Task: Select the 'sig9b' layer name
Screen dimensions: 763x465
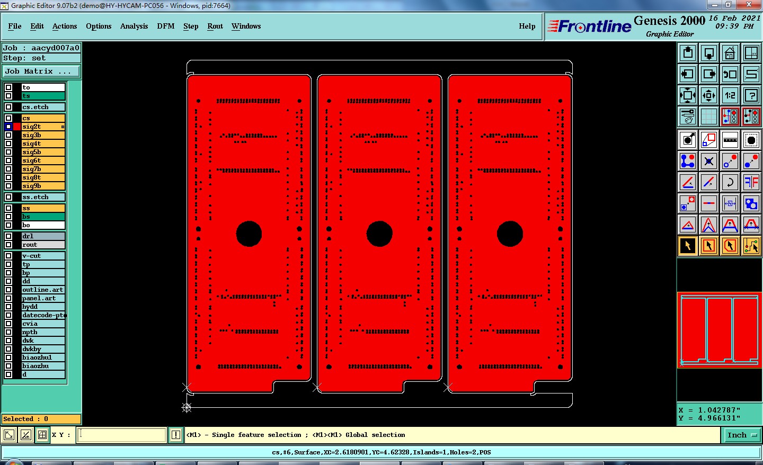Action: 43,186
